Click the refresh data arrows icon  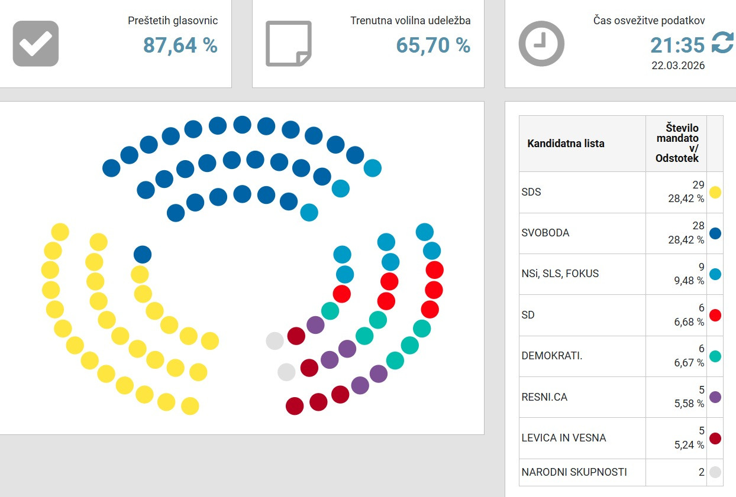(x=722, y=44)
